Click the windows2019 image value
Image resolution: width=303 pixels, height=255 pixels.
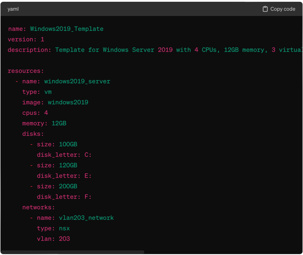(x=68, y=103)
